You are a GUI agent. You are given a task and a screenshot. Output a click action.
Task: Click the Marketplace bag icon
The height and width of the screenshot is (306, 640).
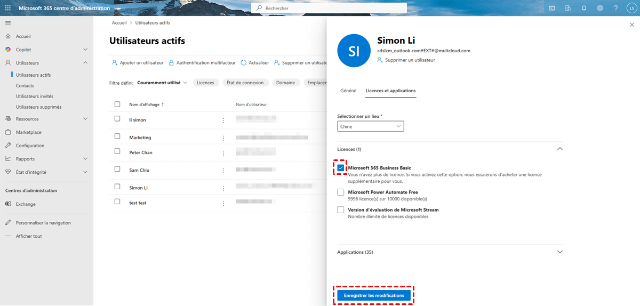8,132
